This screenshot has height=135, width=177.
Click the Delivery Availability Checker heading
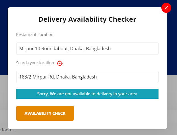click(87, 19)
